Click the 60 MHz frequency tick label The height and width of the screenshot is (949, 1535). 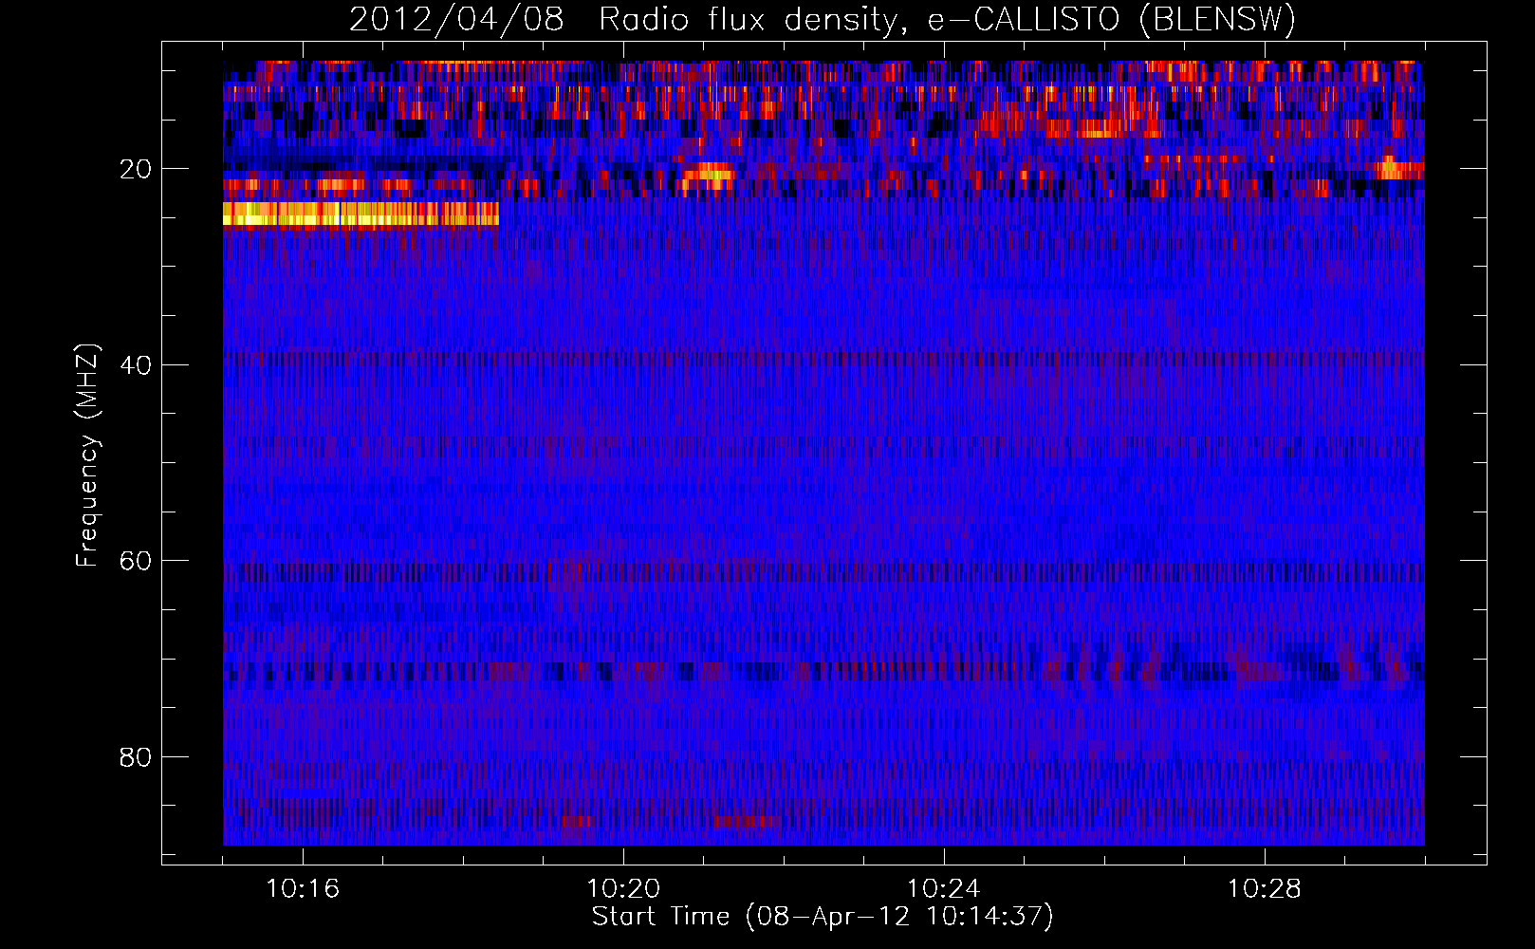(x=136, y=561)
